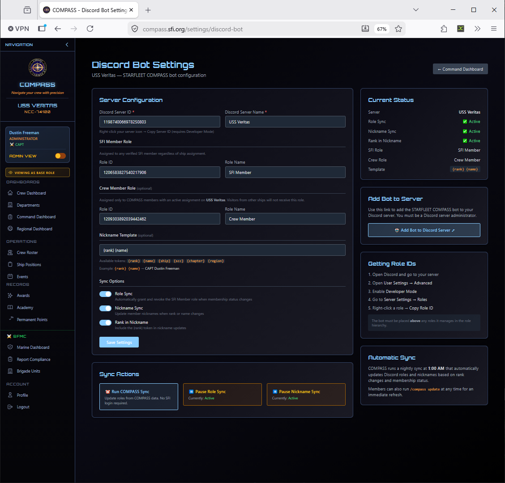The width and height of the screenshot is (505, 483).
Task: Click the Awards star icon
Action: [10, 296]
